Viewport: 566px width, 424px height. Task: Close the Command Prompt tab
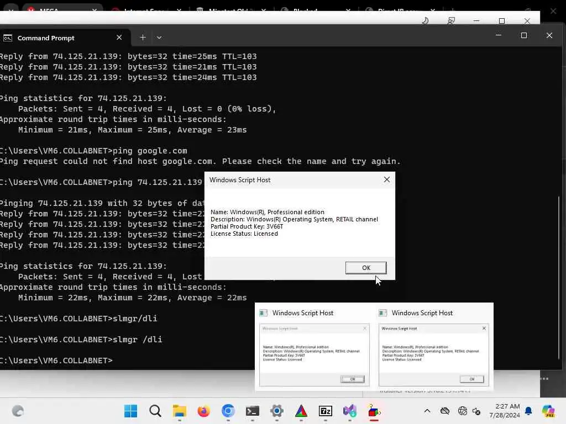click(119, 38)
